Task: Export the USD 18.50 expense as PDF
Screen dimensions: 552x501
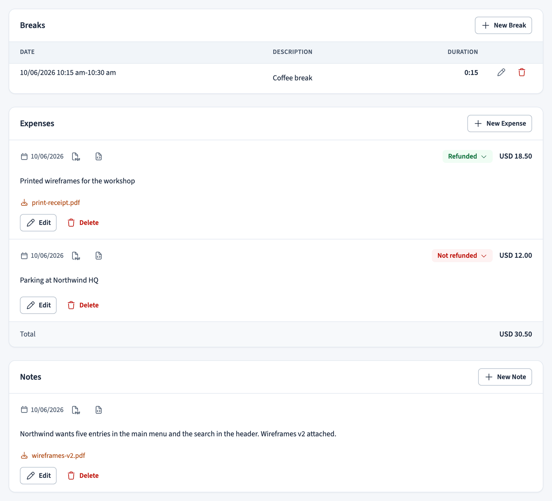Action: point(76,157)
